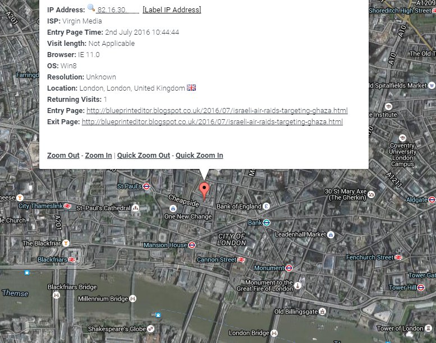Click the Cheapside street label

[x=183, y=201]
